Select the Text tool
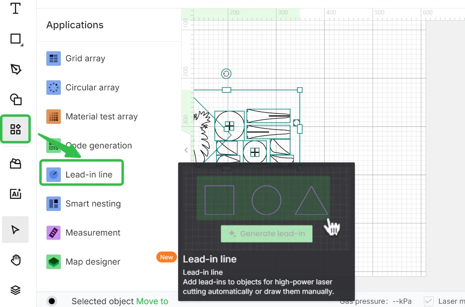 15,8
